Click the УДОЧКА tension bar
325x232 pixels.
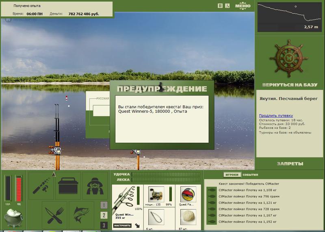point(166,174)
